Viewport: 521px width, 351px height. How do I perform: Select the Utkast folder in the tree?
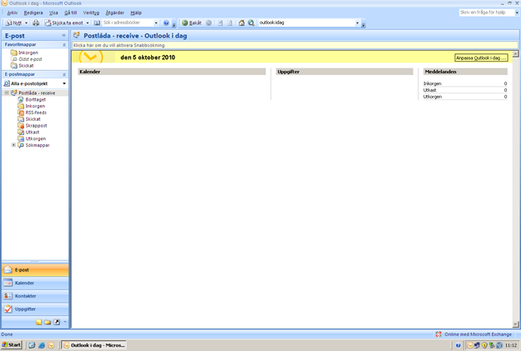[33, 132]
